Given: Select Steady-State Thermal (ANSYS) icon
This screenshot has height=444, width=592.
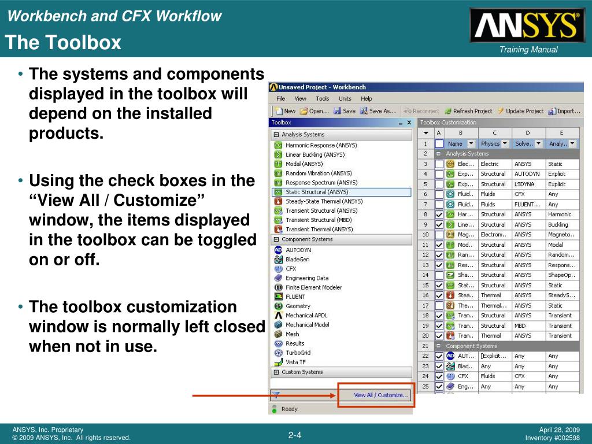Looking at the screenshot, I should [x=278, y=201].
